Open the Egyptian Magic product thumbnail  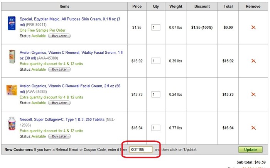(12, 23)
